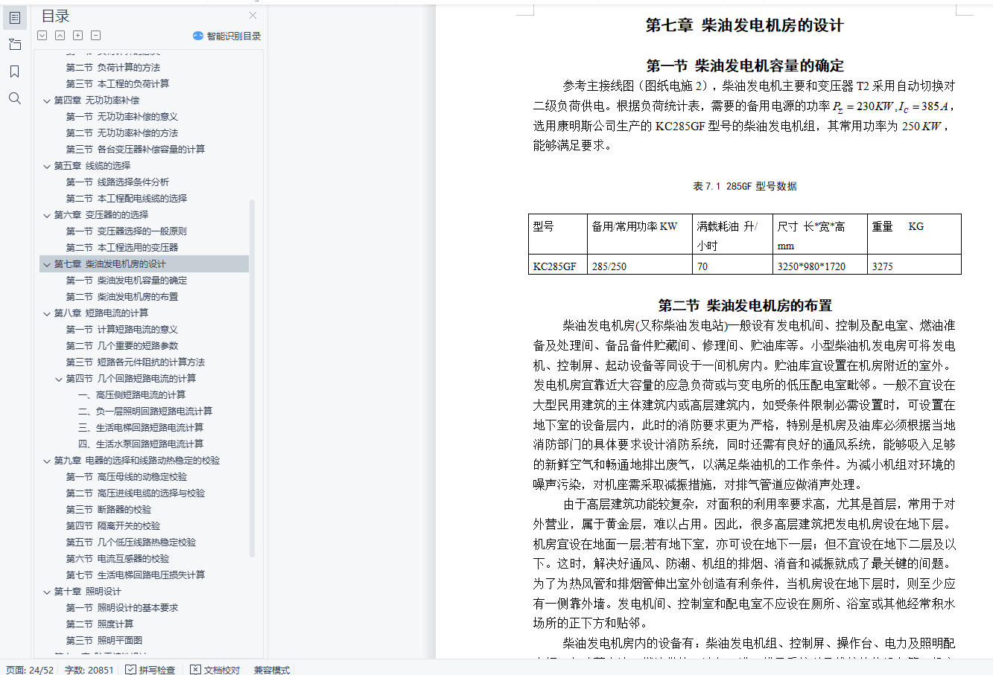Click caption 表 7.1 285GF 型号数据
The height and width of the screenshot is (675, 993).
(744, 186)
